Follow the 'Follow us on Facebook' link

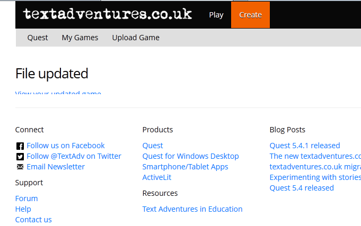click(66, 146)
